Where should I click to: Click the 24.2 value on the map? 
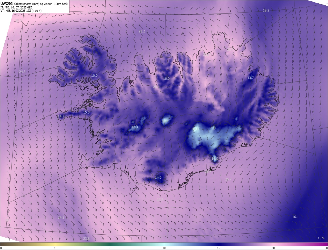61,217
